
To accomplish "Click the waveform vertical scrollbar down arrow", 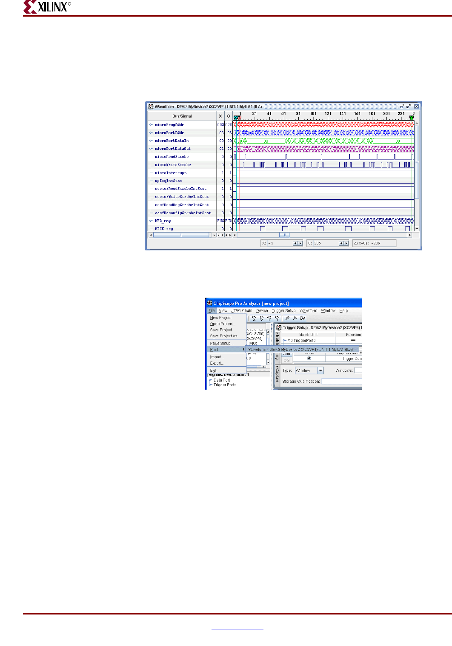I will coord(417,229).
